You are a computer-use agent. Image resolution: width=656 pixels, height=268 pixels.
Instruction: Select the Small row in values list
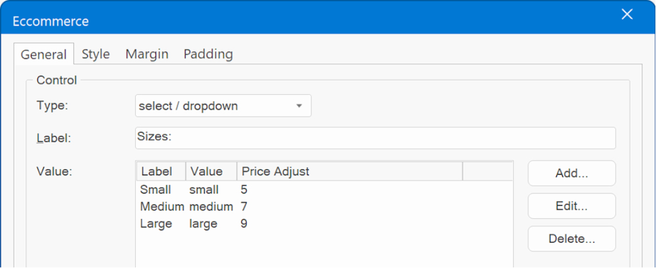324,190
